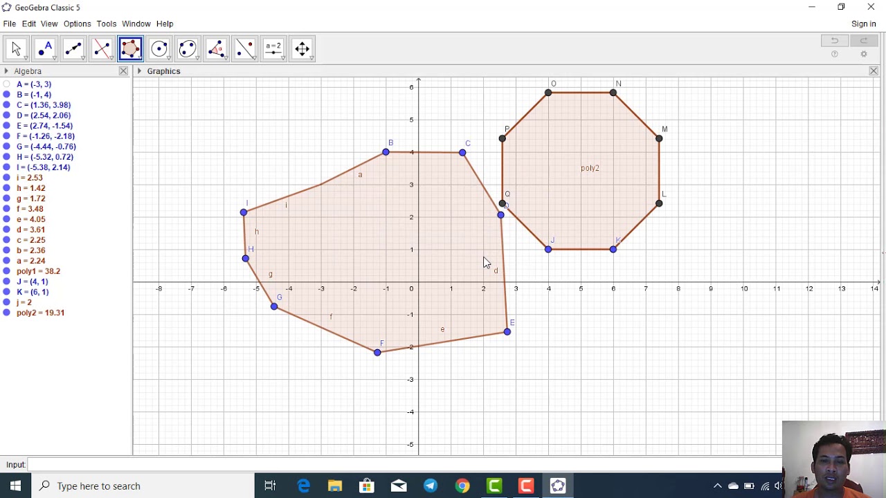The width and height of the screenshot is (886, 498).
Task: Select the Point tool
Action: coord(44,48)
